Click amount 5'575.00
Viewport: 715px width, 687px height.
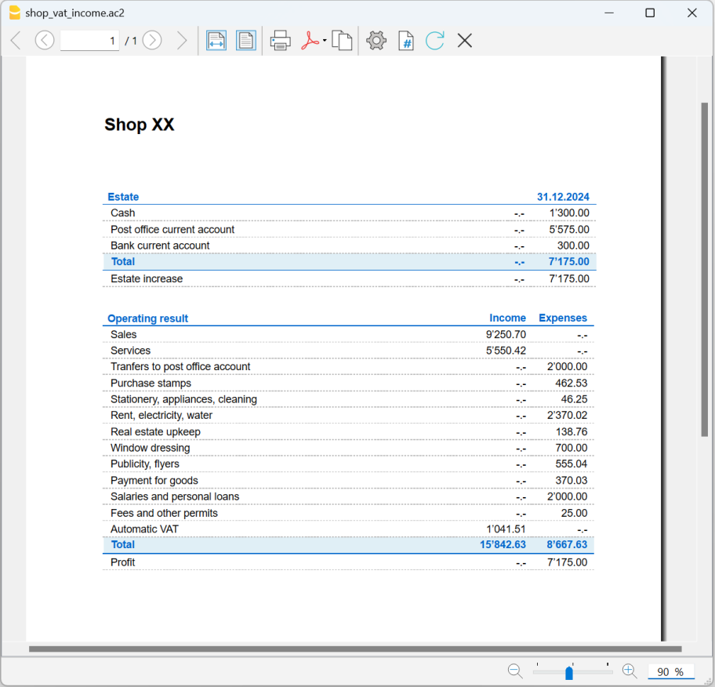pos(569,230)
